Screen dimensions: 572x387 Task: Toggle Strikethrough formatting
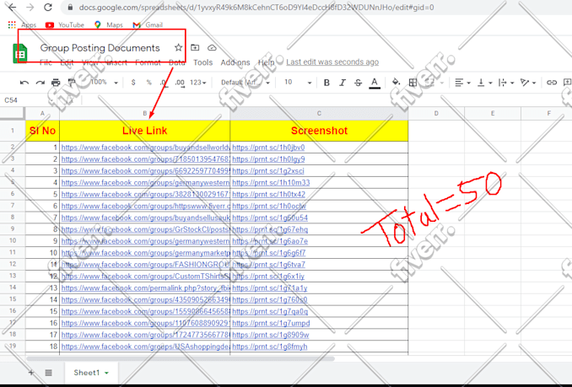[358, 83]
